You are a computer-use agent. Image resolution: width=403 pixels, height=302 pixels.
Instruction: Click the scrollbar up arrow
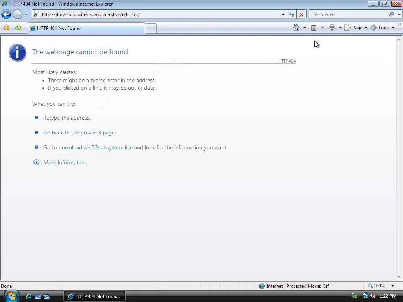click(x=399, y=40)
